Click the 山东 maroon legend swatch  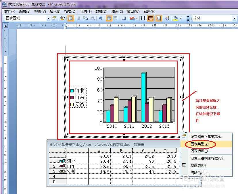pyautogui.click(x=72, y=98)
